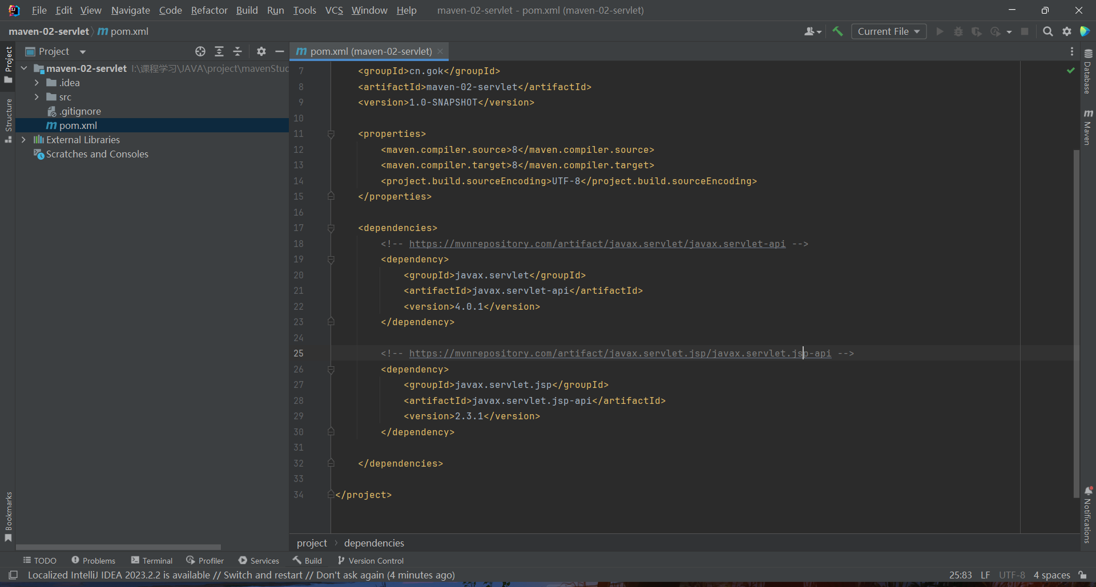Click the Search Everywhere magnifier icon
Viewport: 1096px width, 587px height.
point(1047,31)
